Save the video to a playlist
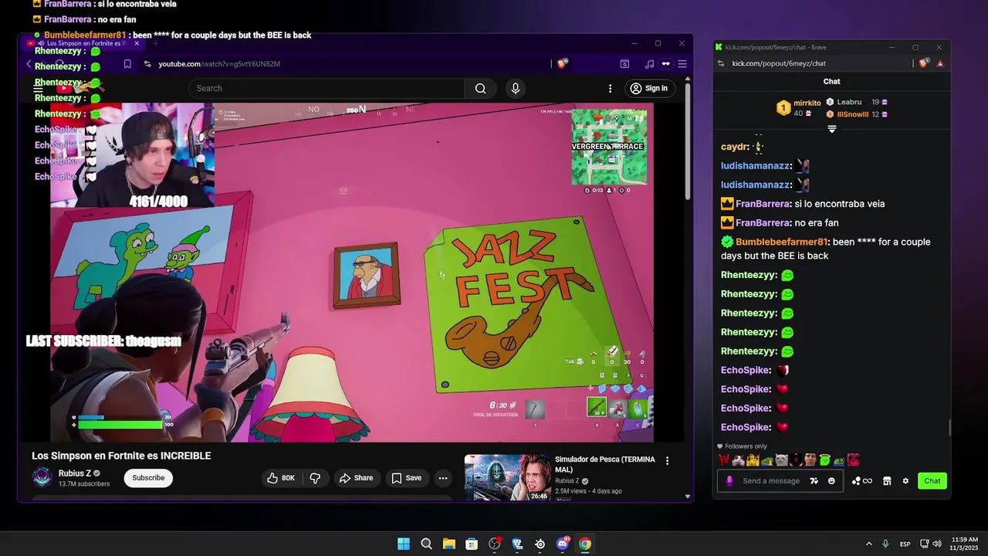The image size is (988, 556). (406, 478)
